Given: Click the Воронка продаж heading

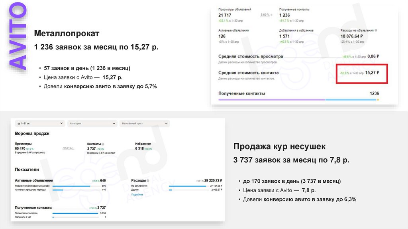Looking at the screenshot, I should [x=32, y=133].
